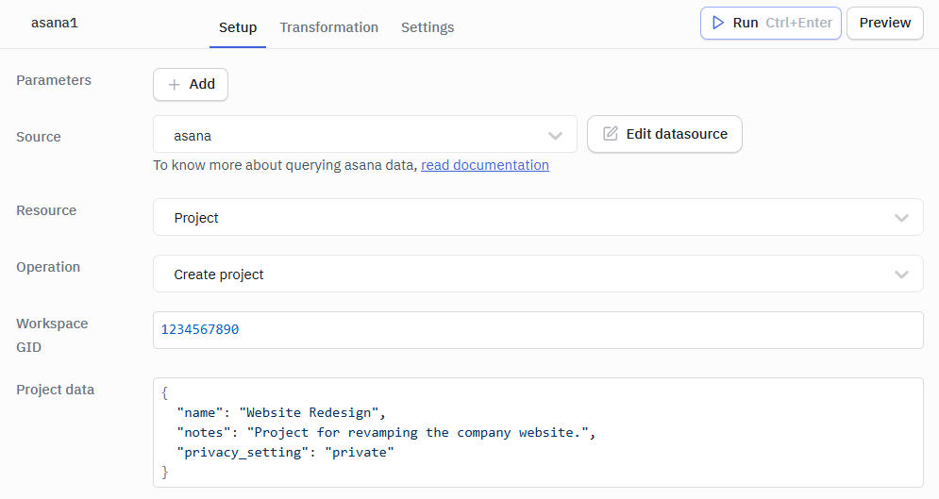Screen dimensions: 939x499
Task: Click the "privacy_setting": "private" line
Action: point(285,453)
